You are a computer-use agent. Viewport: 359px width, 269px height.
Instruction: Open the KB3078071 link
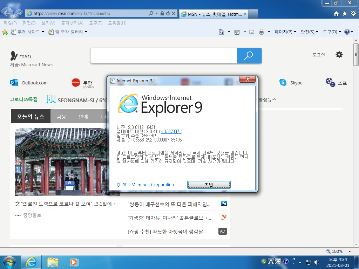pyautogui.click(x=171, y=131)
